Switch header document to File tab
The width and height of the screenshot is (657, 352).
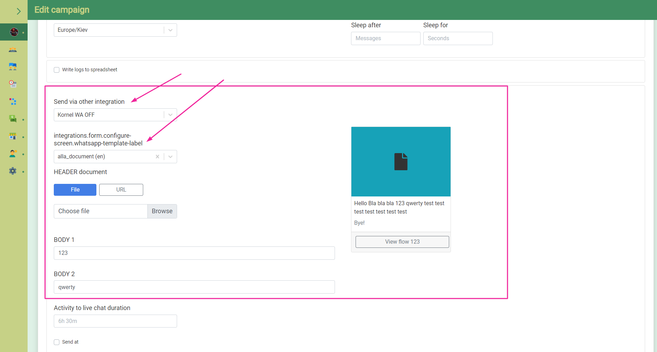[75, 190]
